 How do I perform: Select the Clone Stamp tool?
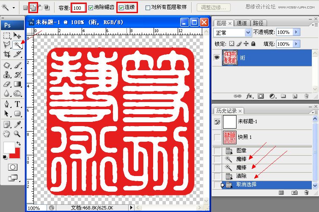[6, 74]
